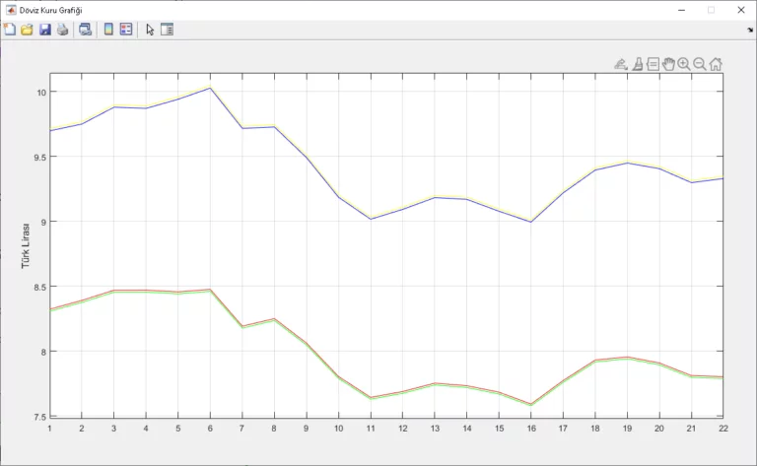757x466 pixels.
Task: Toggle the Edit Plot arrow tool
Action: tap(150, 30)
